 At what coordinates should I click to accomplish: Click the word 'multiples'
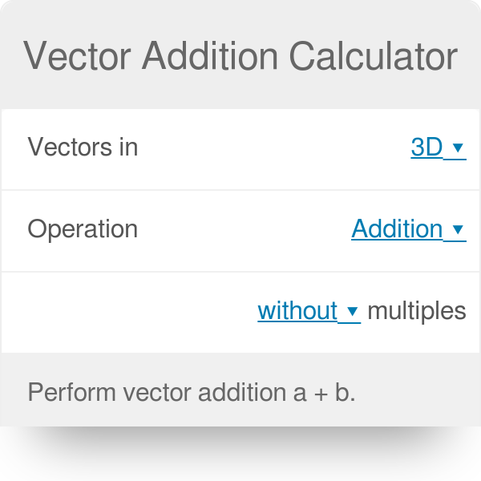pos(417,310)
